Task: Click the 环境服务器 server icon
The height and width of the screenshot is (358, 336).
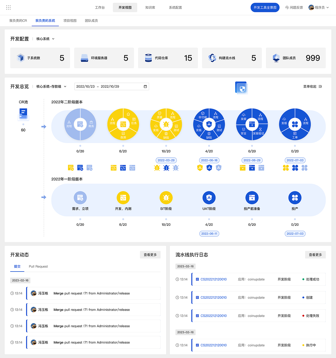Action: pyautogui.click(x=85, y=58)
